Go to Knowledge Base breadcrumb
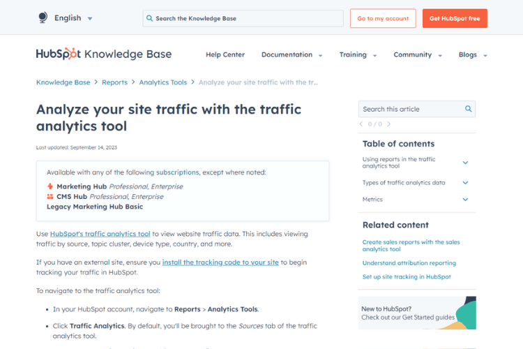Image resolution: width=523 pixels, height=349 pixels. pos(63,82)
